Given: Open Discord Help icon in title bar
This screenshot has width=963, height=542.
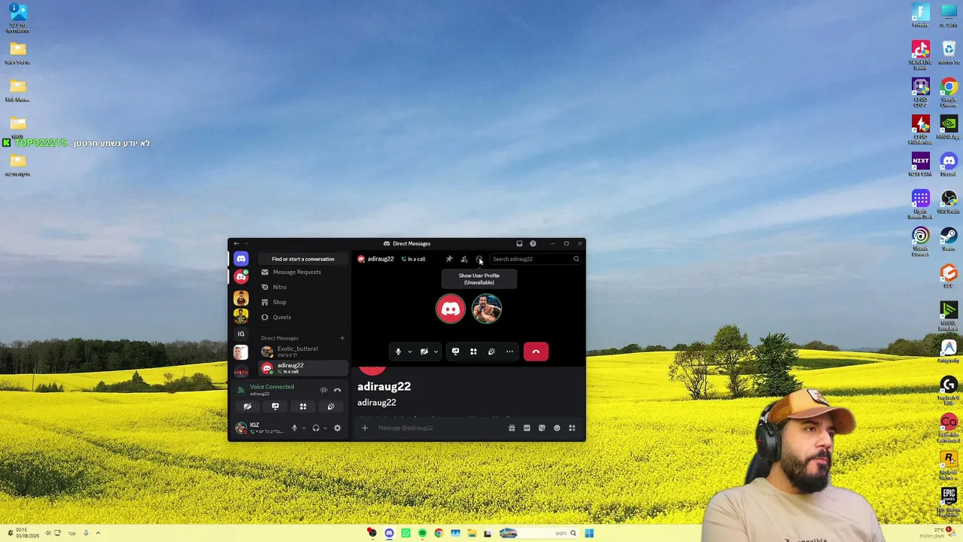Looking at the screenshot, I should point(533,243).
